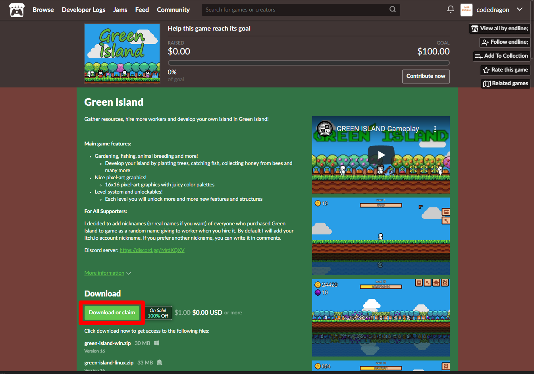This screenshot has width=534, height=374.
Task: Open the codedragon profile avatar
Action: point(467,10)
